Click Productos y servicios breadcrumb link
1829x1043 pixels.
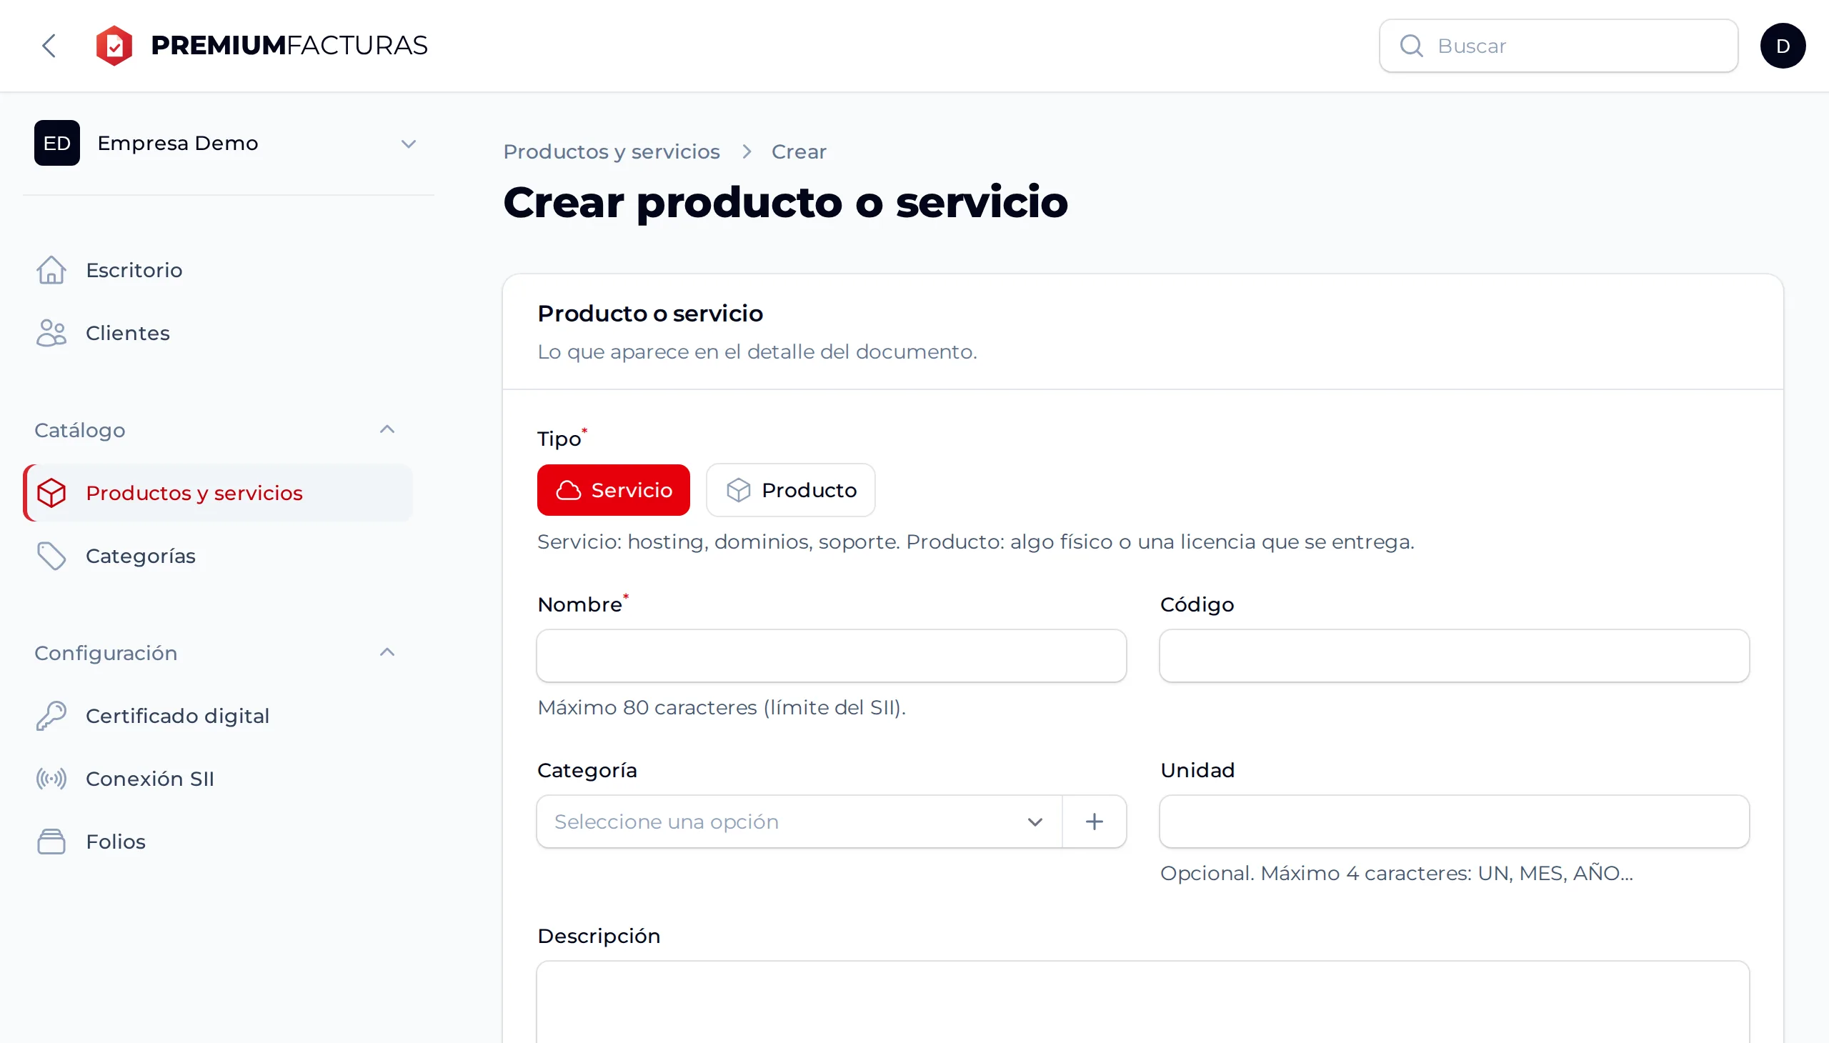(611, 152)
